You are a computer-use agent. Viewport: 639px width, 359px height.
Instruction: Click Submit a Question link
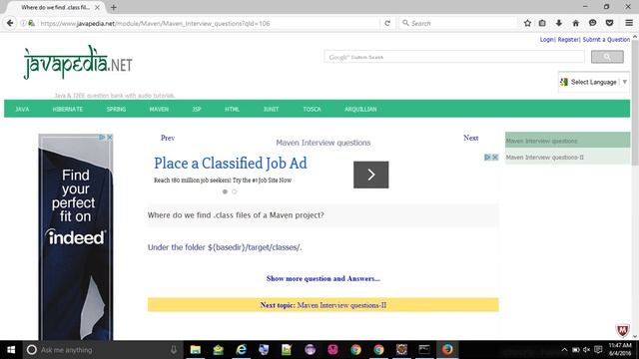(x=606, y=40)
